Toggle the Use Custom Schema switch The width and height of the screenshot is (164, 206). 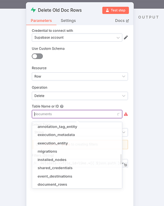click(37, 56)
